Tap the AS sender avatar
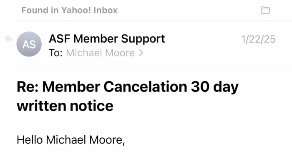This screenshot has height=167, width=292. coord(29,44)
